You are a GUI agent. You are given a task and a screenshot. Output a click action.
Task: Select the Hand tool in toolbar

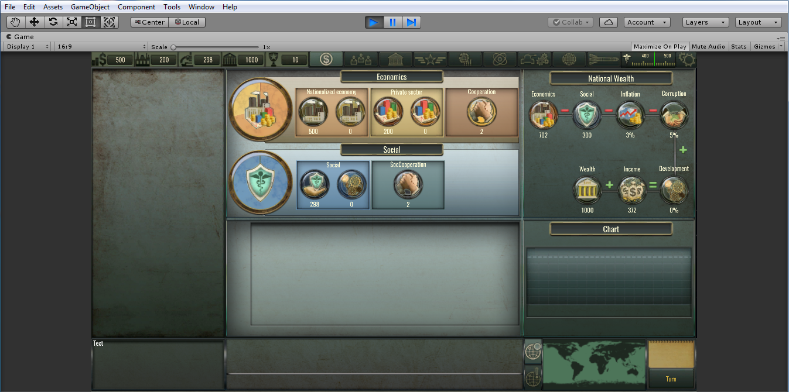pos(15,22)
